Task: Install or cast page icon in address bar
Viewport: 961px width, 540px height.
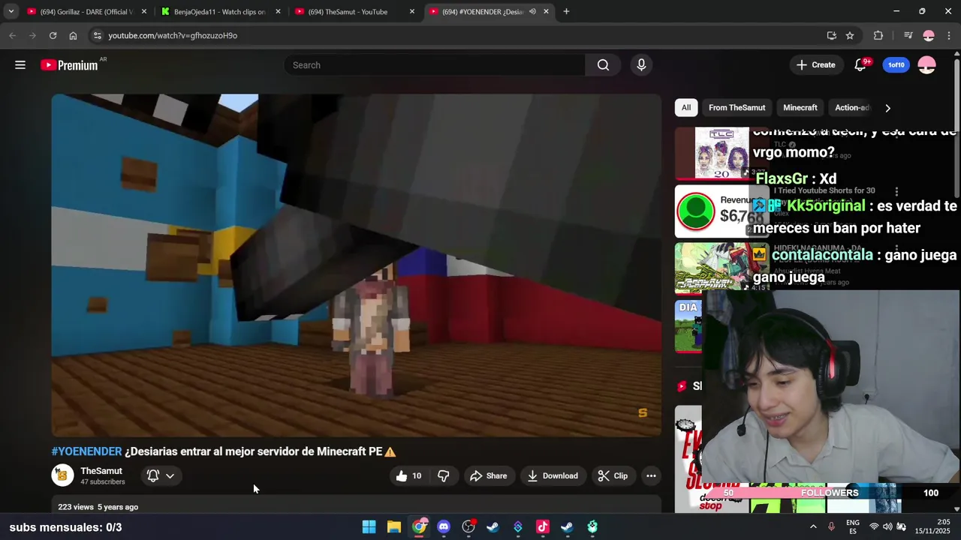Action: coord(831,35)
